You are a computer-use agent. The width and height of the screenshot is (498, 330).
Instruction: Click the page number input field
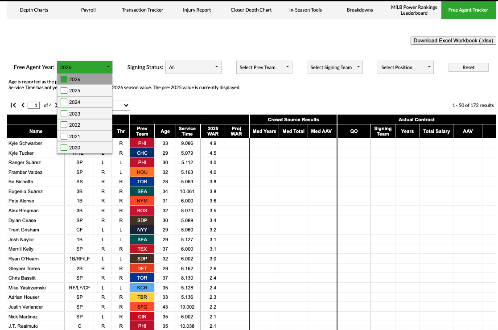point(34,105)
